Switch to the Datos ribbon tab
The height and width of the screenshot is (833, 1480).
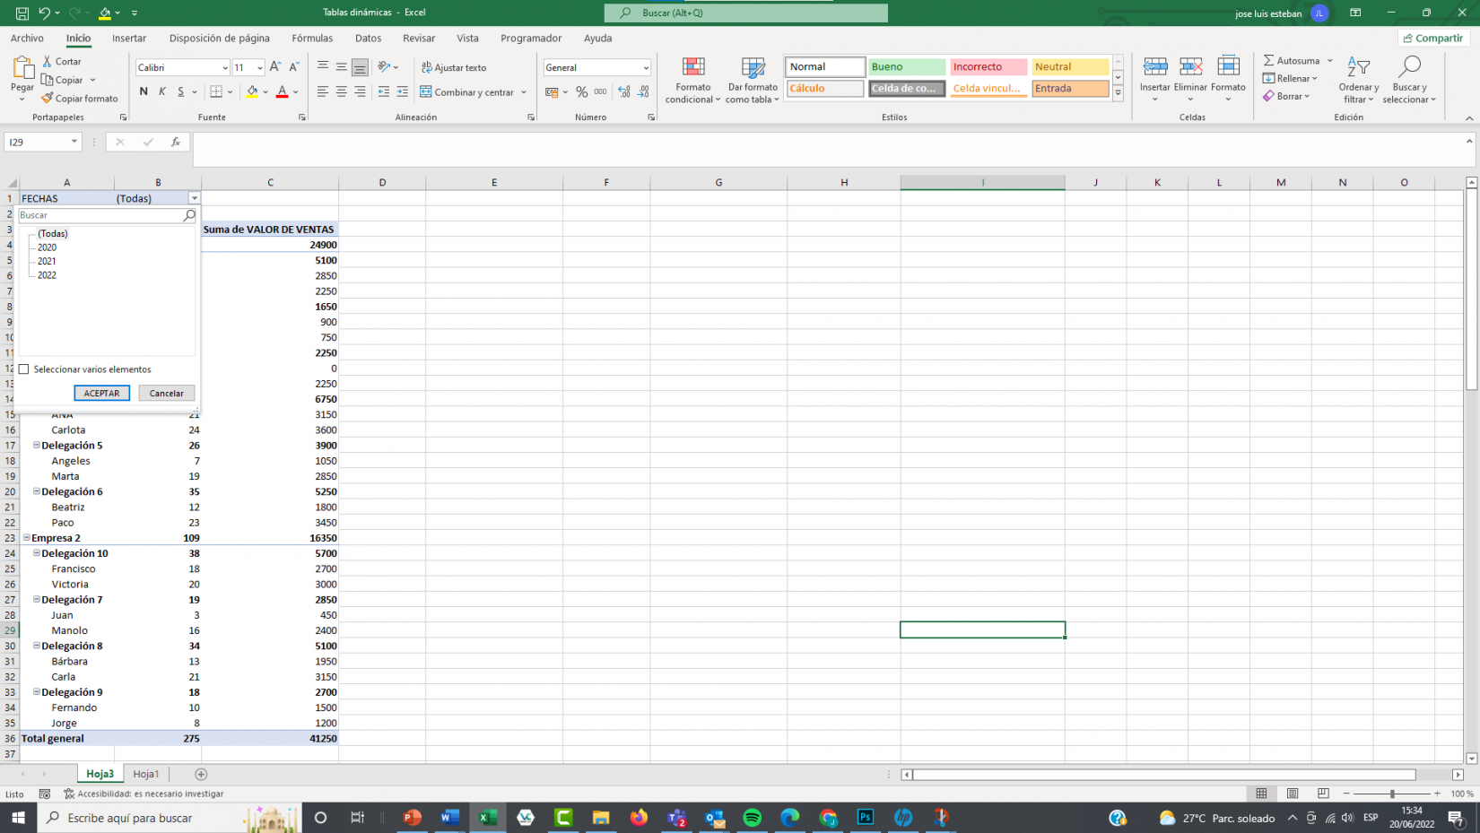(x=368, y=38)
